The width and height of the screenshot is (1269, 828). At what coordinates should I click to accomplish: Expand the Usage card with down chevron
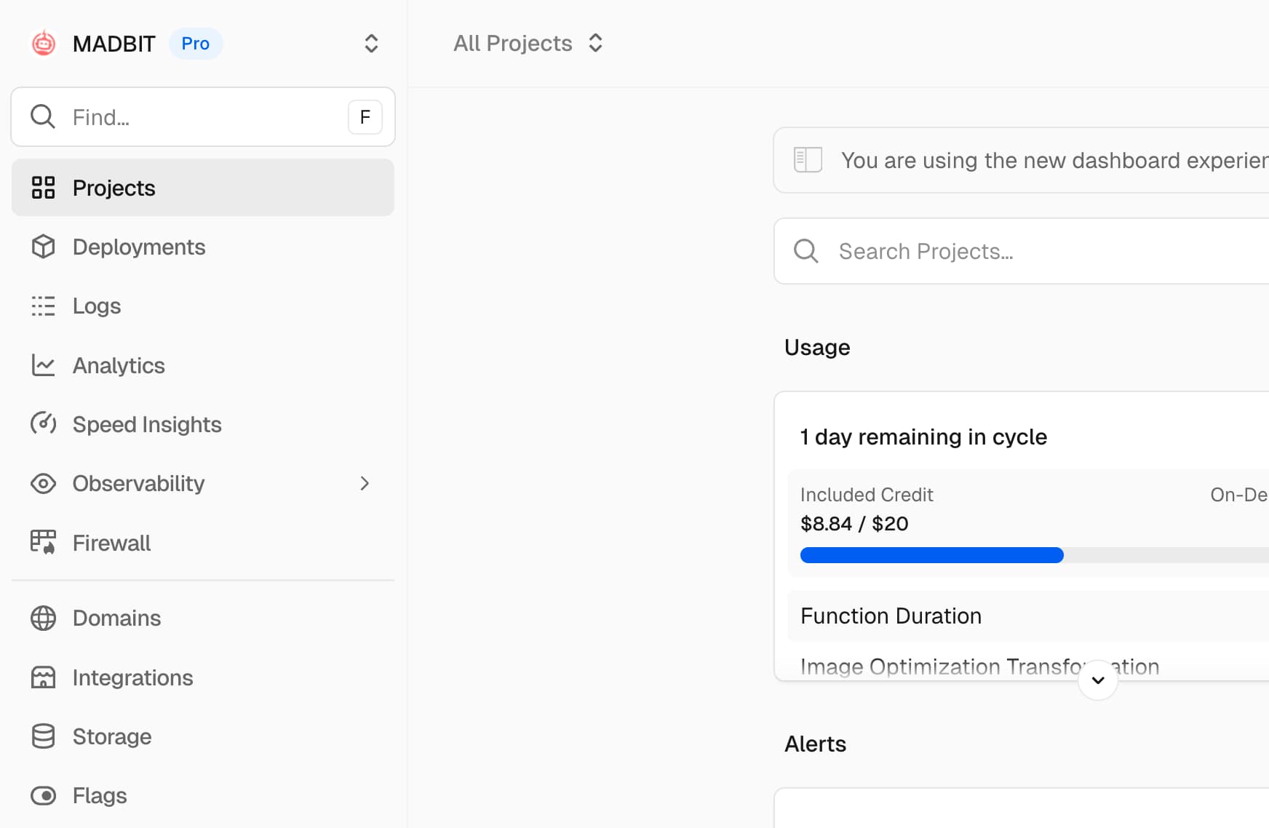point(1098,680)
